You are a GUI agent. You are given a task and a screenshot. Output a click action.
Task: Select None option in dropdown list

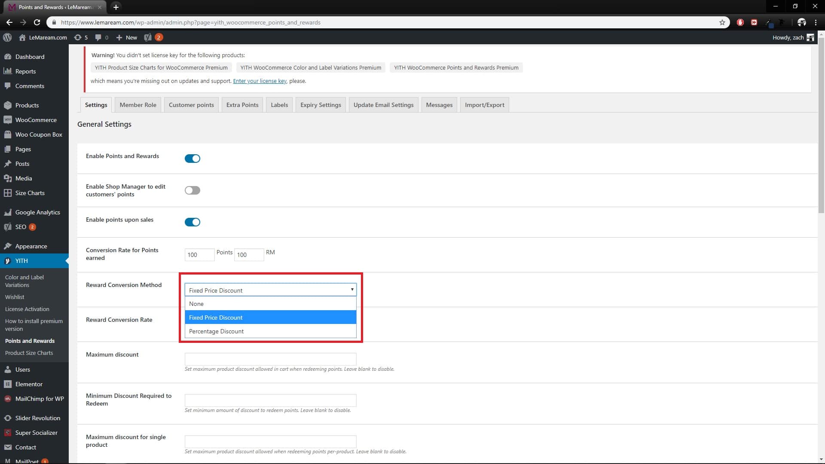tap(270, 304)
